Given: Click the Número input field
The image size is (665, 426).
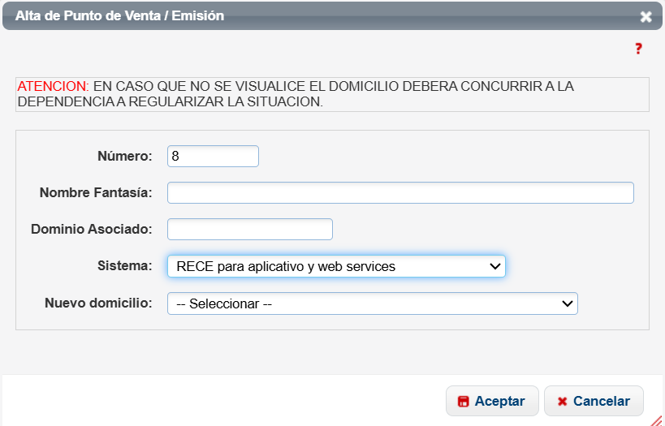Looking at the screenshot, I should click(213, 156).
